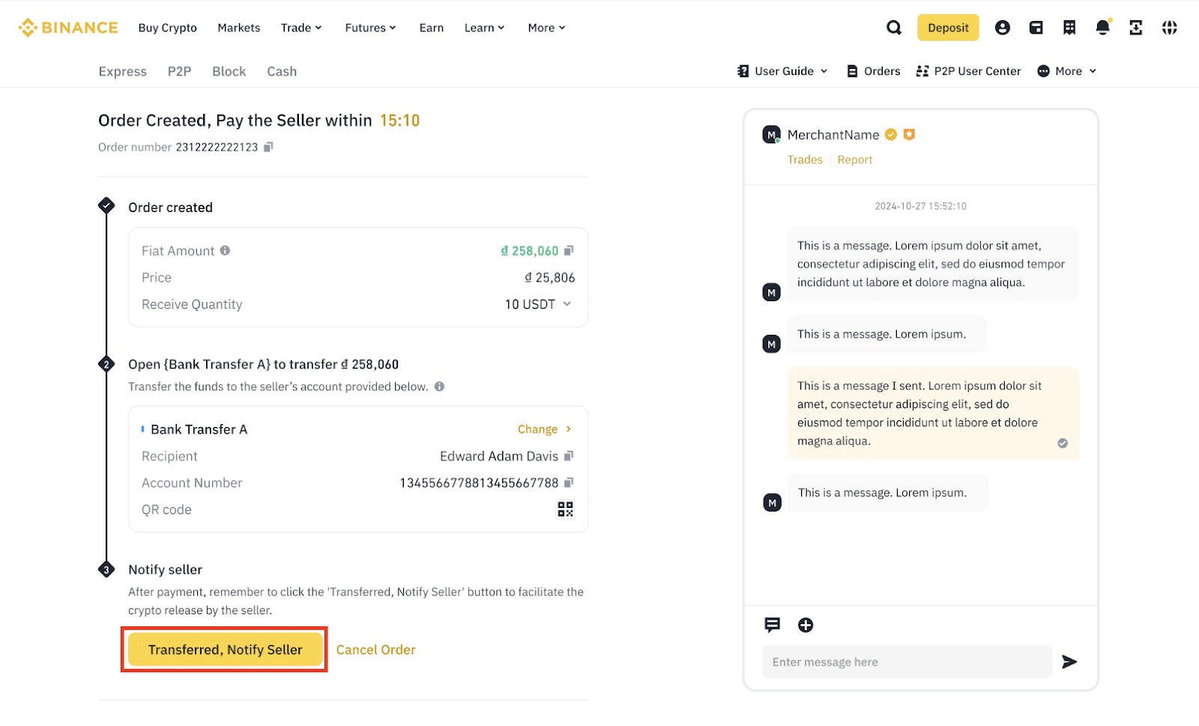Click Transferred, Notify Seller button

(225, 650)
